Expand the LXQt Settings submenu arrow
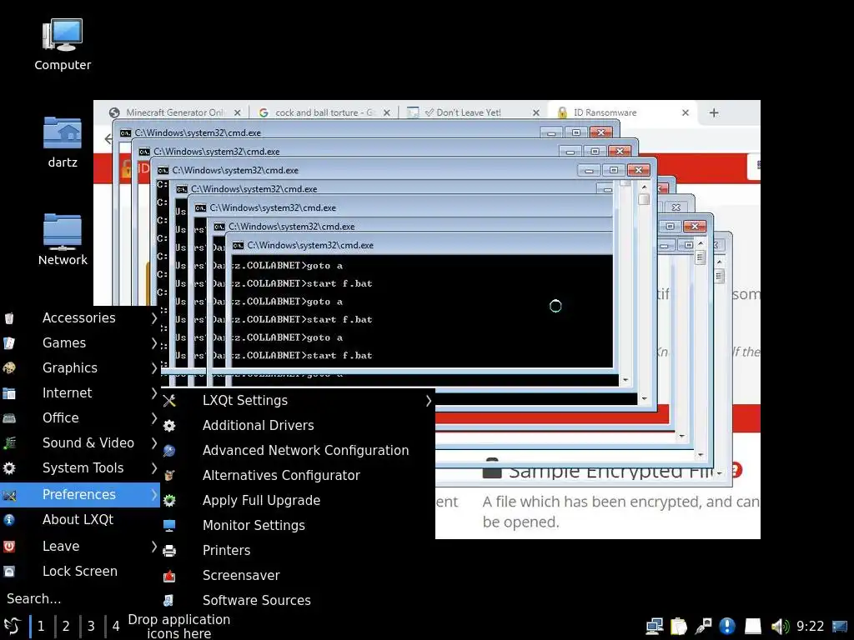Image resolution: width=854 pixels, height=640 pixels. [x=429, y=401]
